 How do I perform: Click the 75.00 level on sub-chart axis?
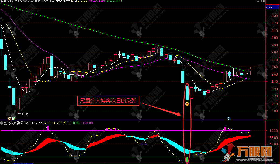point(274,138)
